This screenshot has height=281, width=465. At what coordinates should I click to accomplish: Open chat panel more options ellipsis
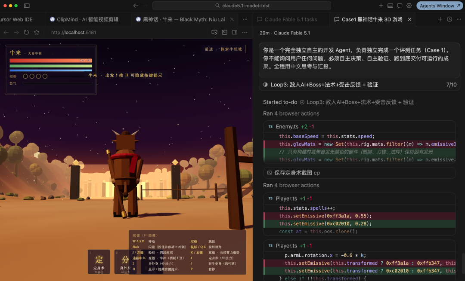459,19
